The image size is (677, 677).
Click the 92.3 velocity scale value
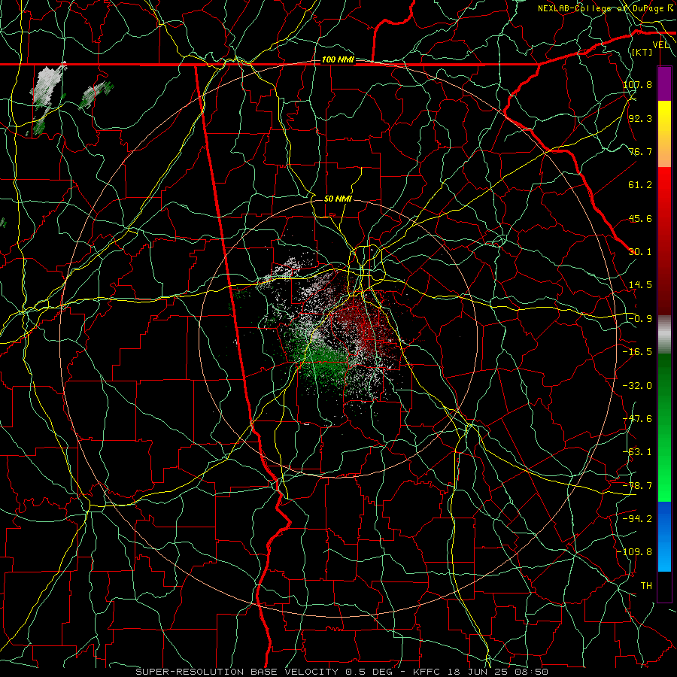click(x=640, y=118)
